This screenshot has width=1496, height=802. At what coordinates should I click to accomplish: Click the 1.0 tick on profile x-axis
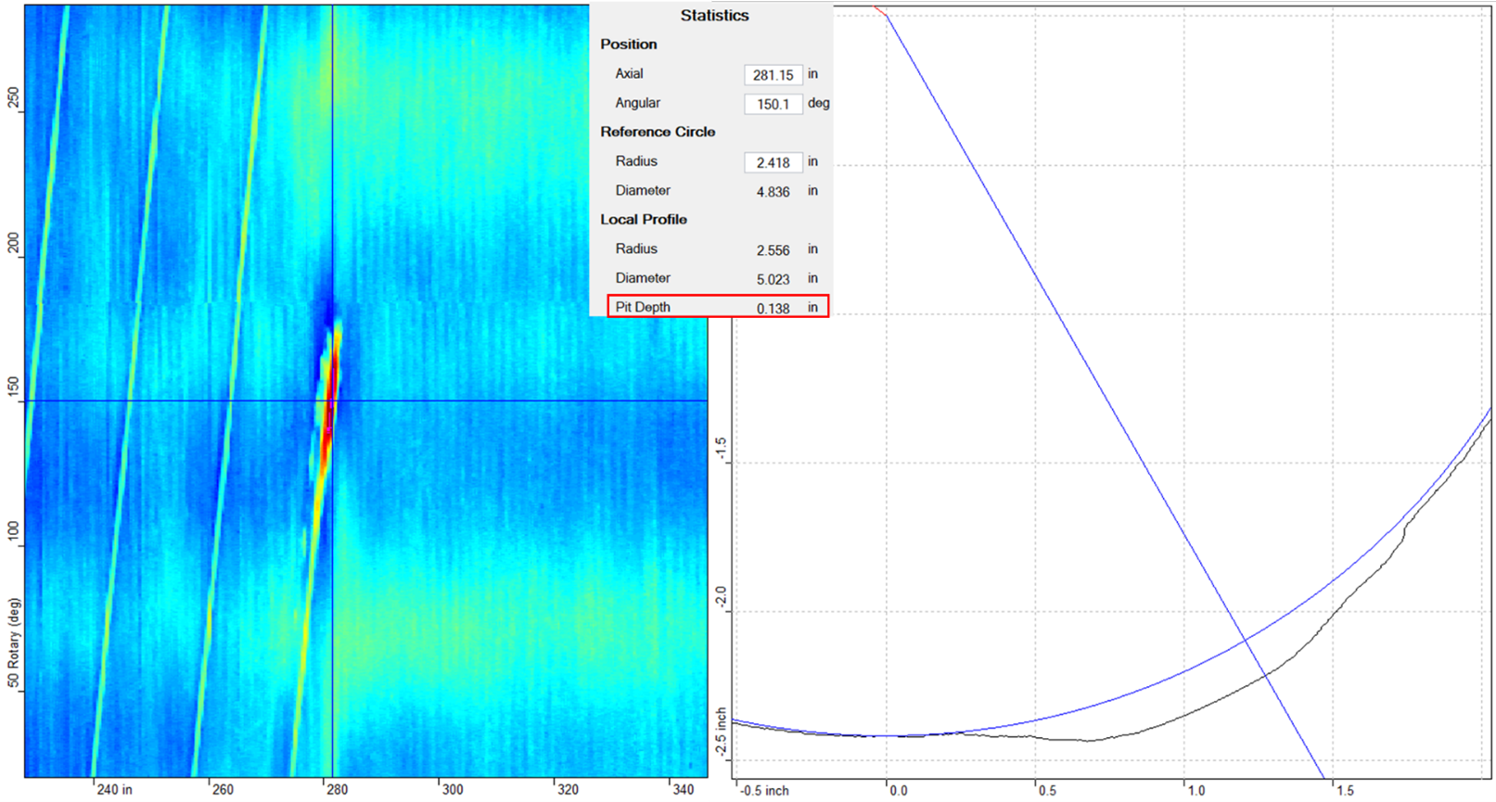click(1196, 791)
